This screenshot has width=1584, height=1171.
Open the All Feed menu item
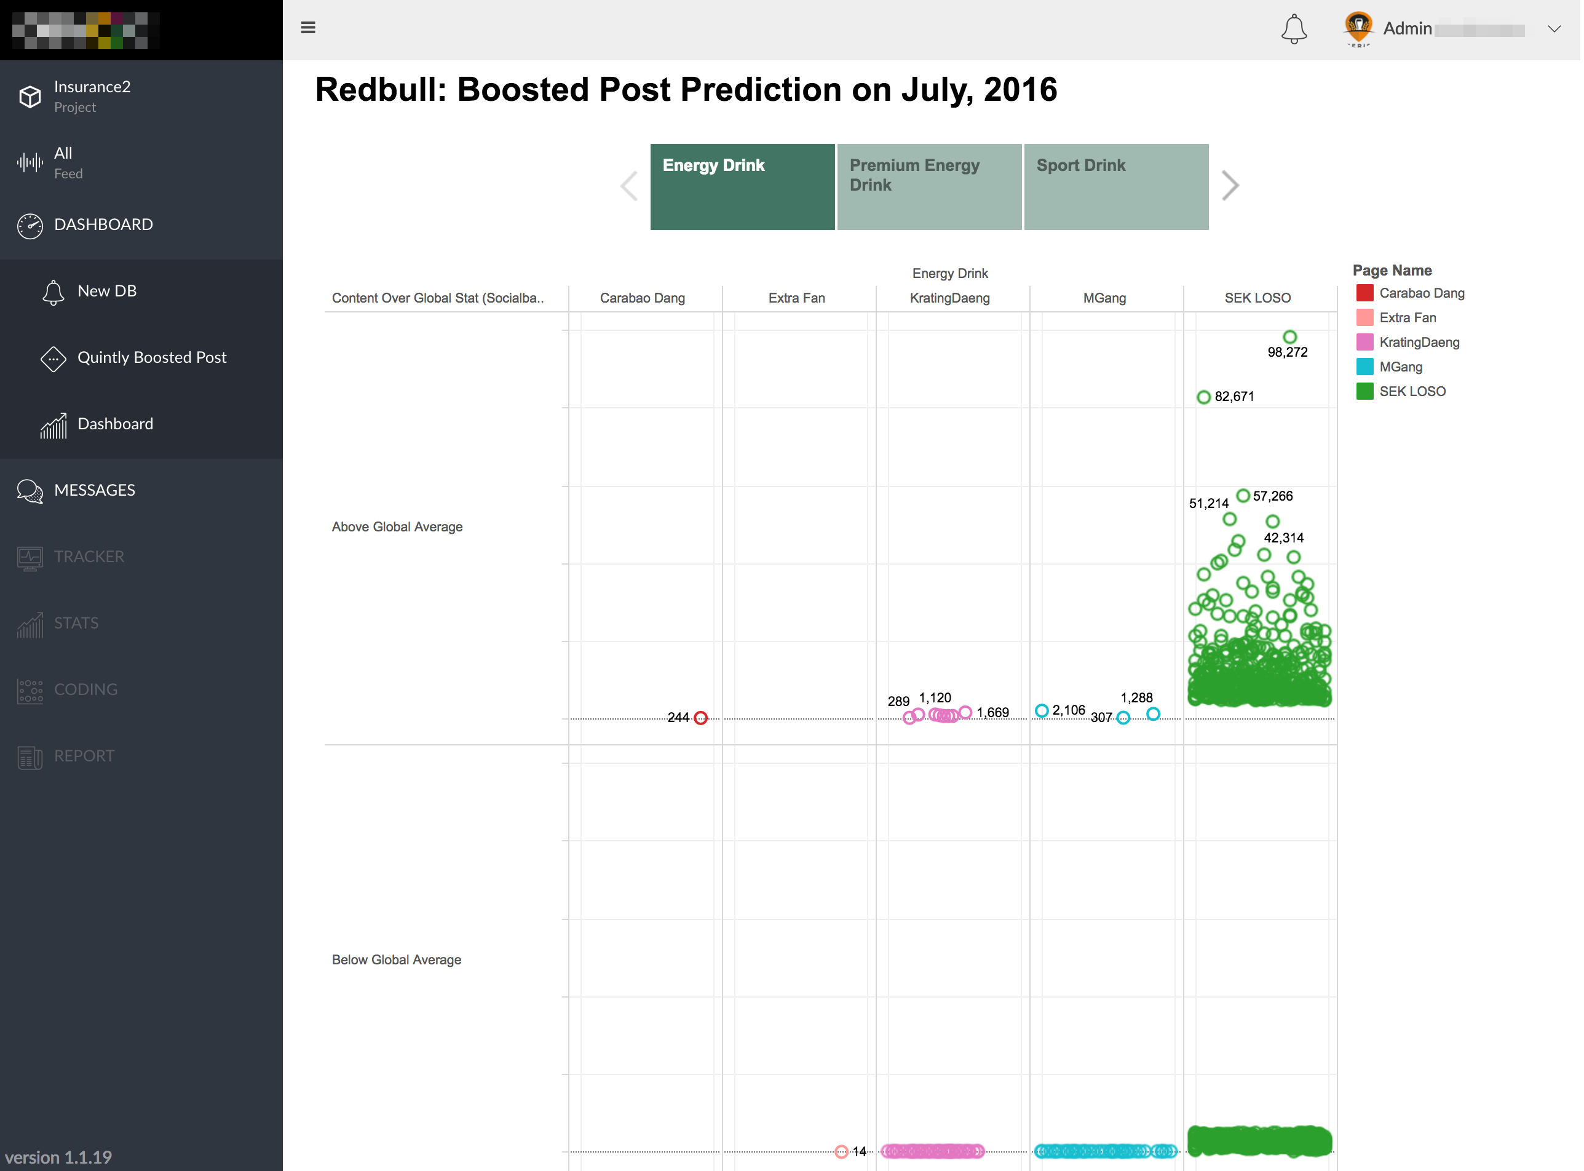pos(142,163)
